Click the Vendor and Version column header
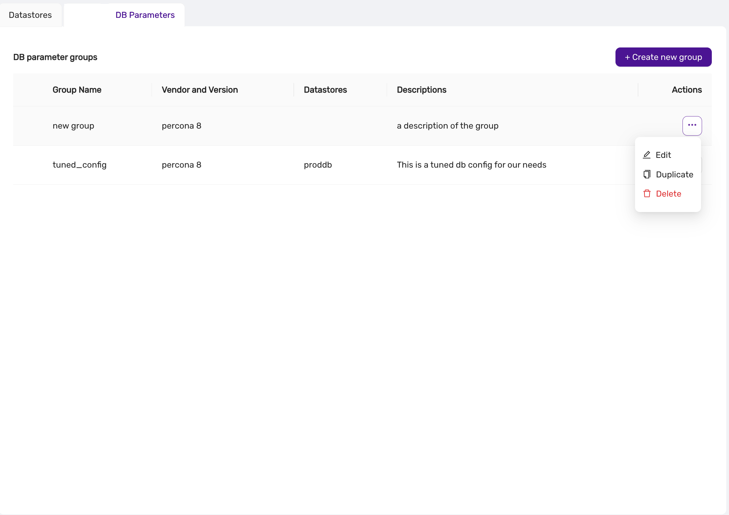This screenshot has height=515, width=729. coord(199,90)
